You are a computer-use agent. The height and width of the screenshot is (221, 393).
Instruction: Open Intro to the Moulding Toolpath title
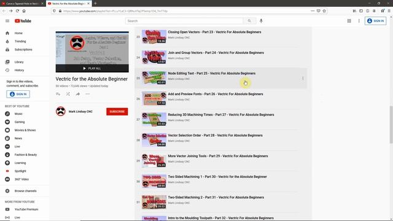coord(220,218)
